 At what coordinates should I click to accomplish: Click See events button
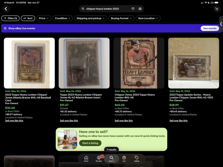[x=210, y=28]
